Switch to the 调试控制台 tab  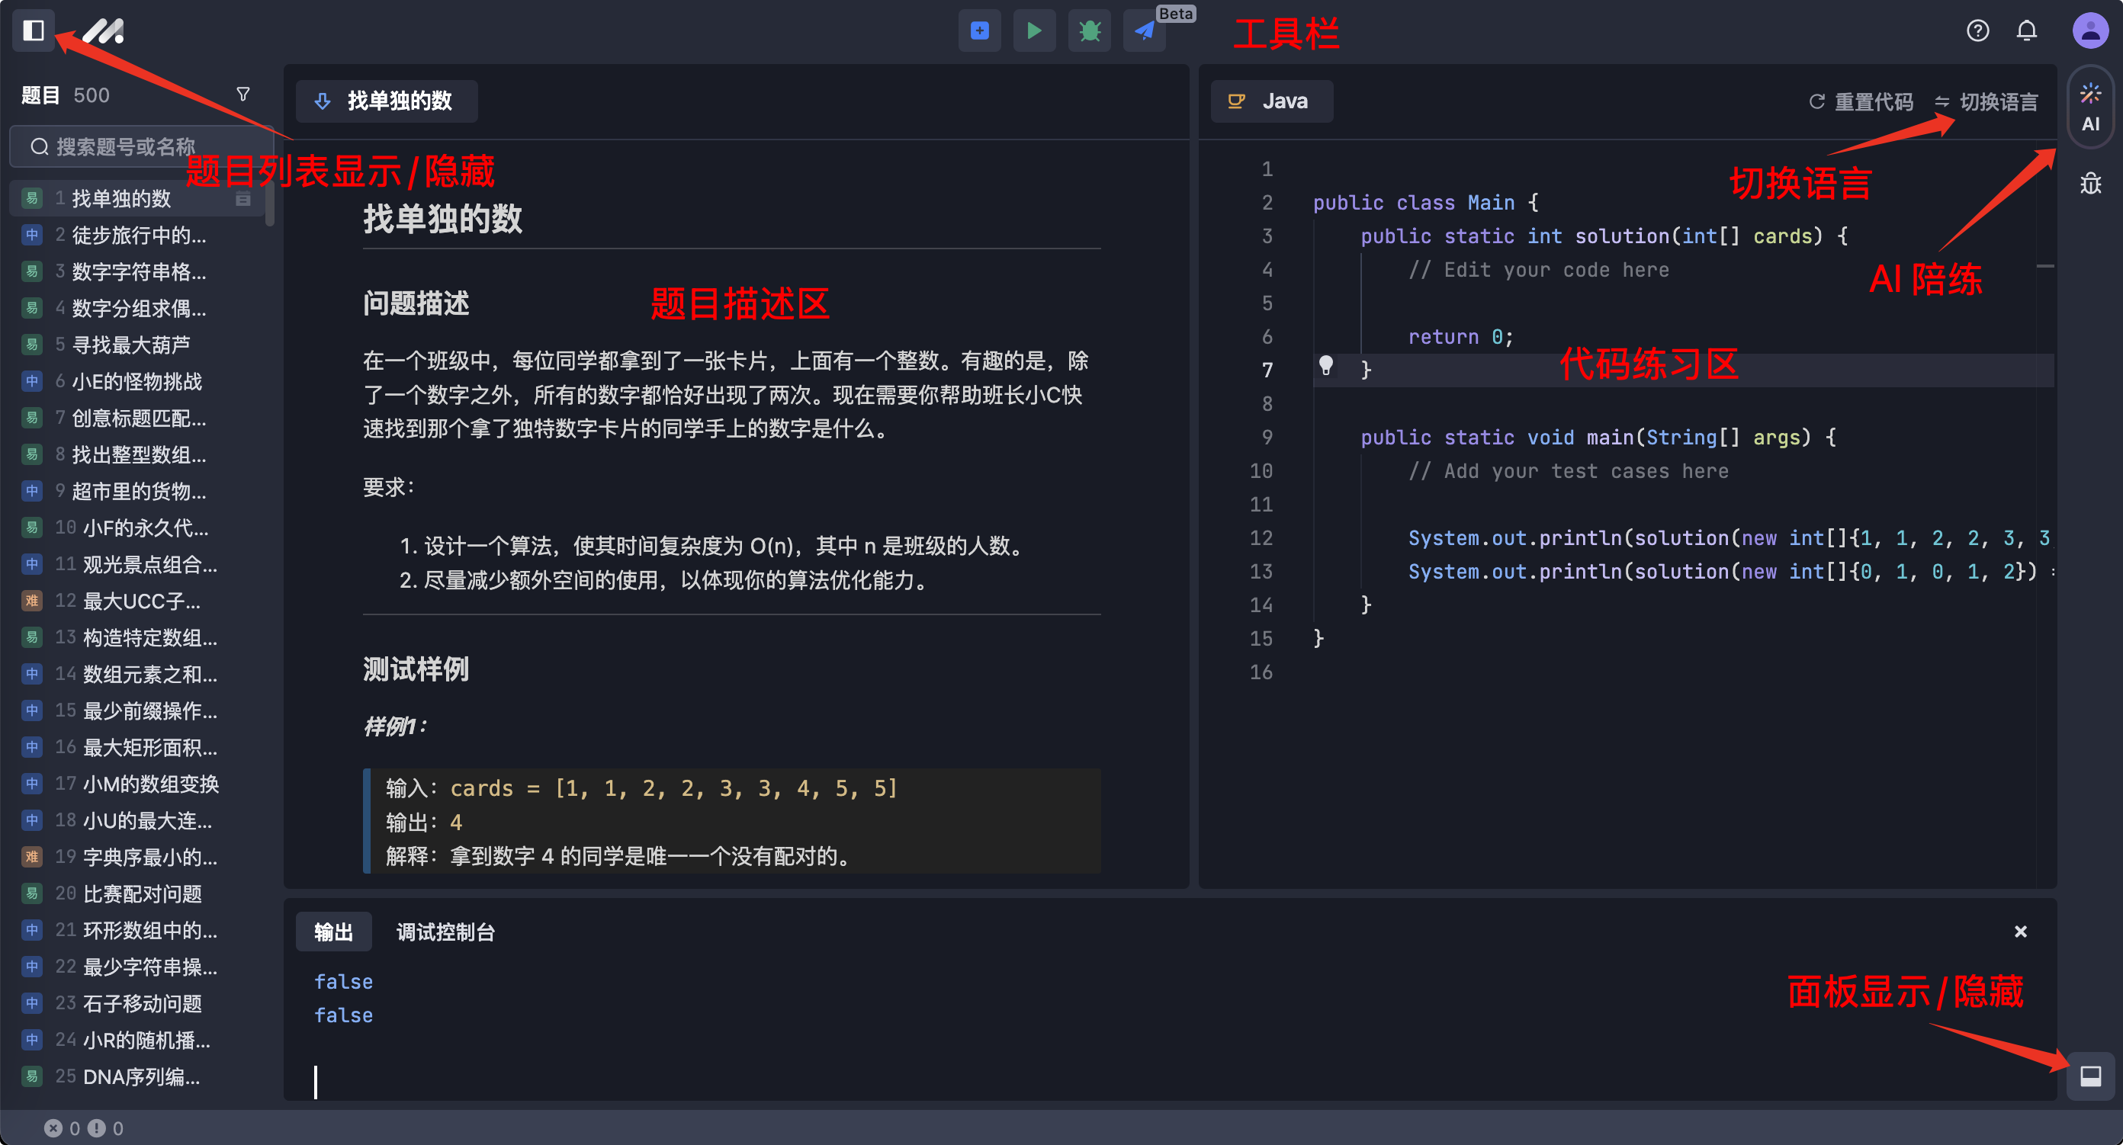click(445, 932)
